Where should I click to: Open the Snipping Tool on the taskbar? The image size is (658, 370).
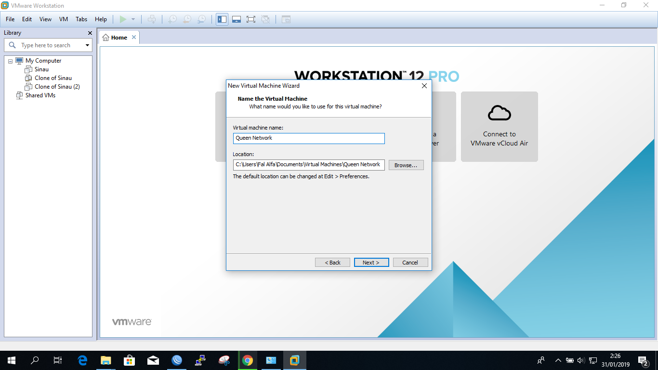(224, 360)
